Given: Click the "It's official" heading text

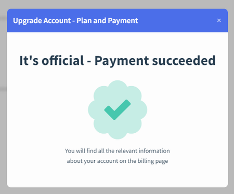Looking at the screenshot, I should coord(51,61).
